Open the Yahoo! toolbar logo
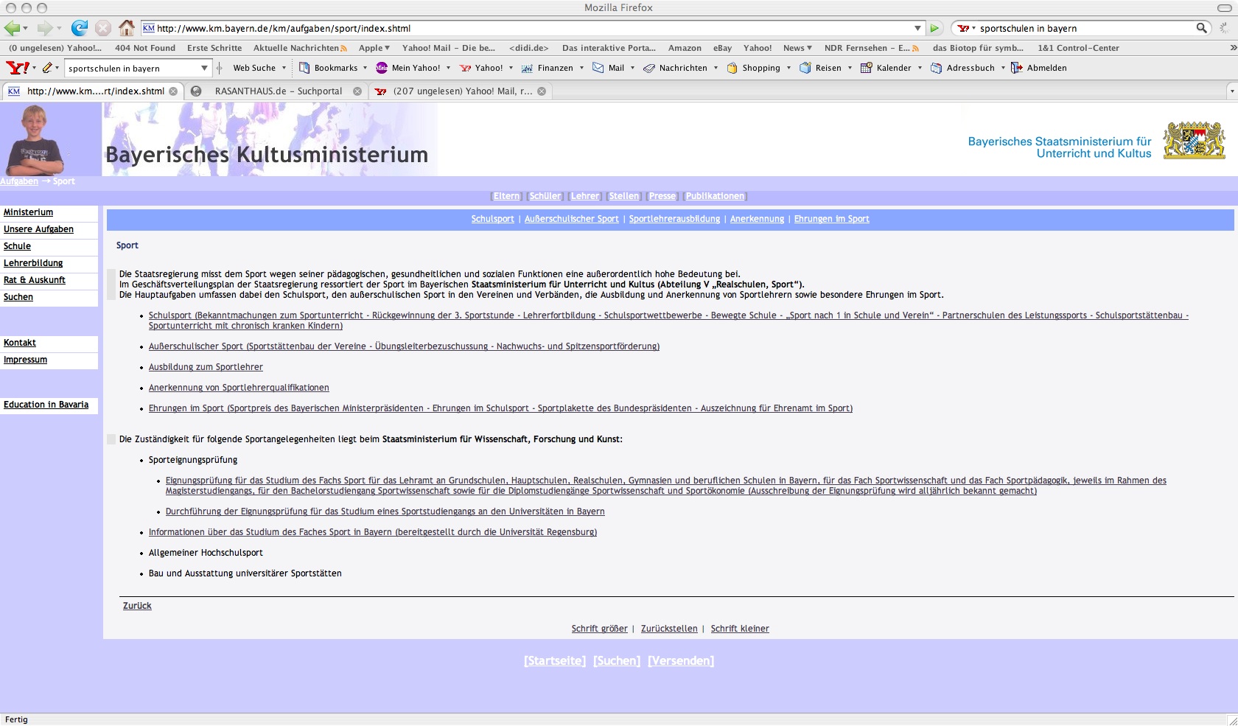 (x=17, y=68)
